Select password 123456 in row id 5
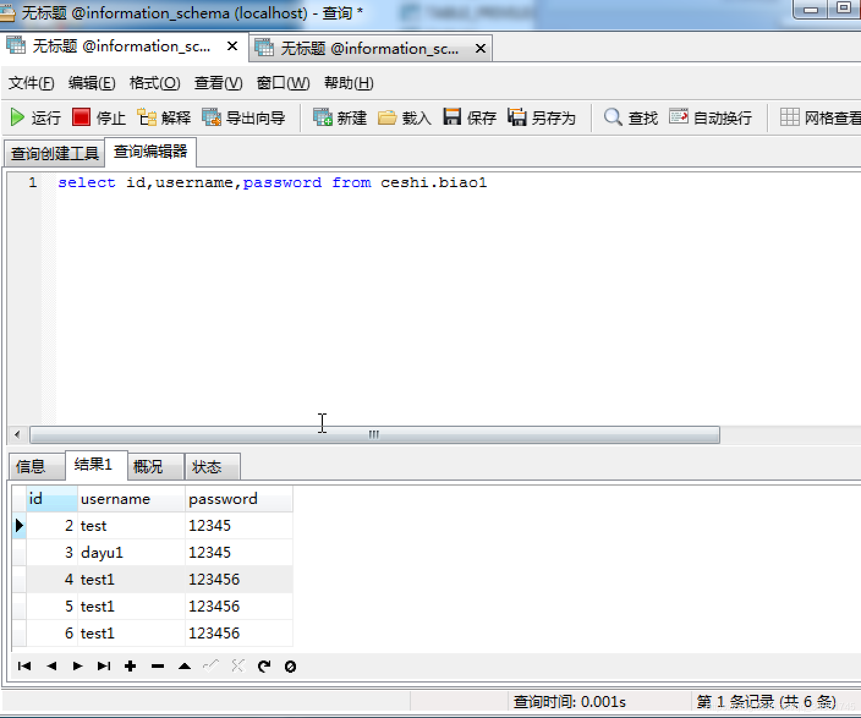 click(238, 606)
